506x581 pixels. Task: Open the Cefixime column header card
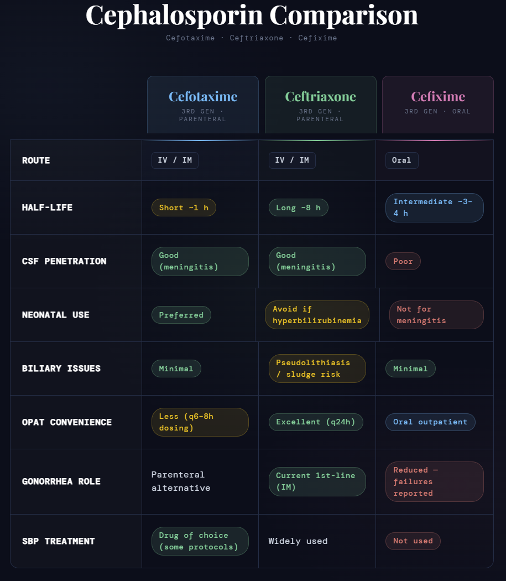click(437, 105)
